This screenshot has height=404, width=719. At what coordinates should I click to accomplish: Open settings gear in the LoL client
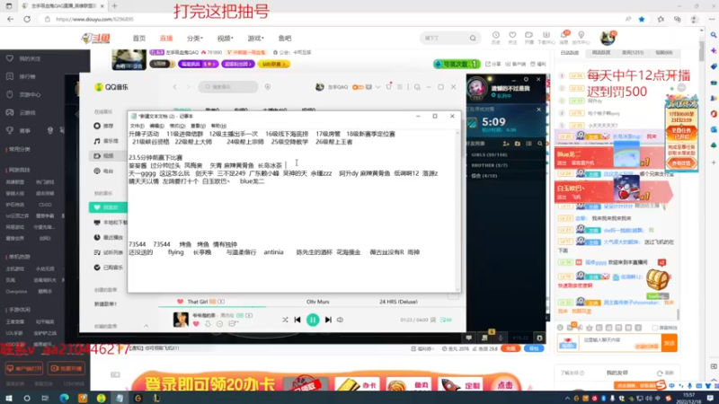(x=526, y=80)
